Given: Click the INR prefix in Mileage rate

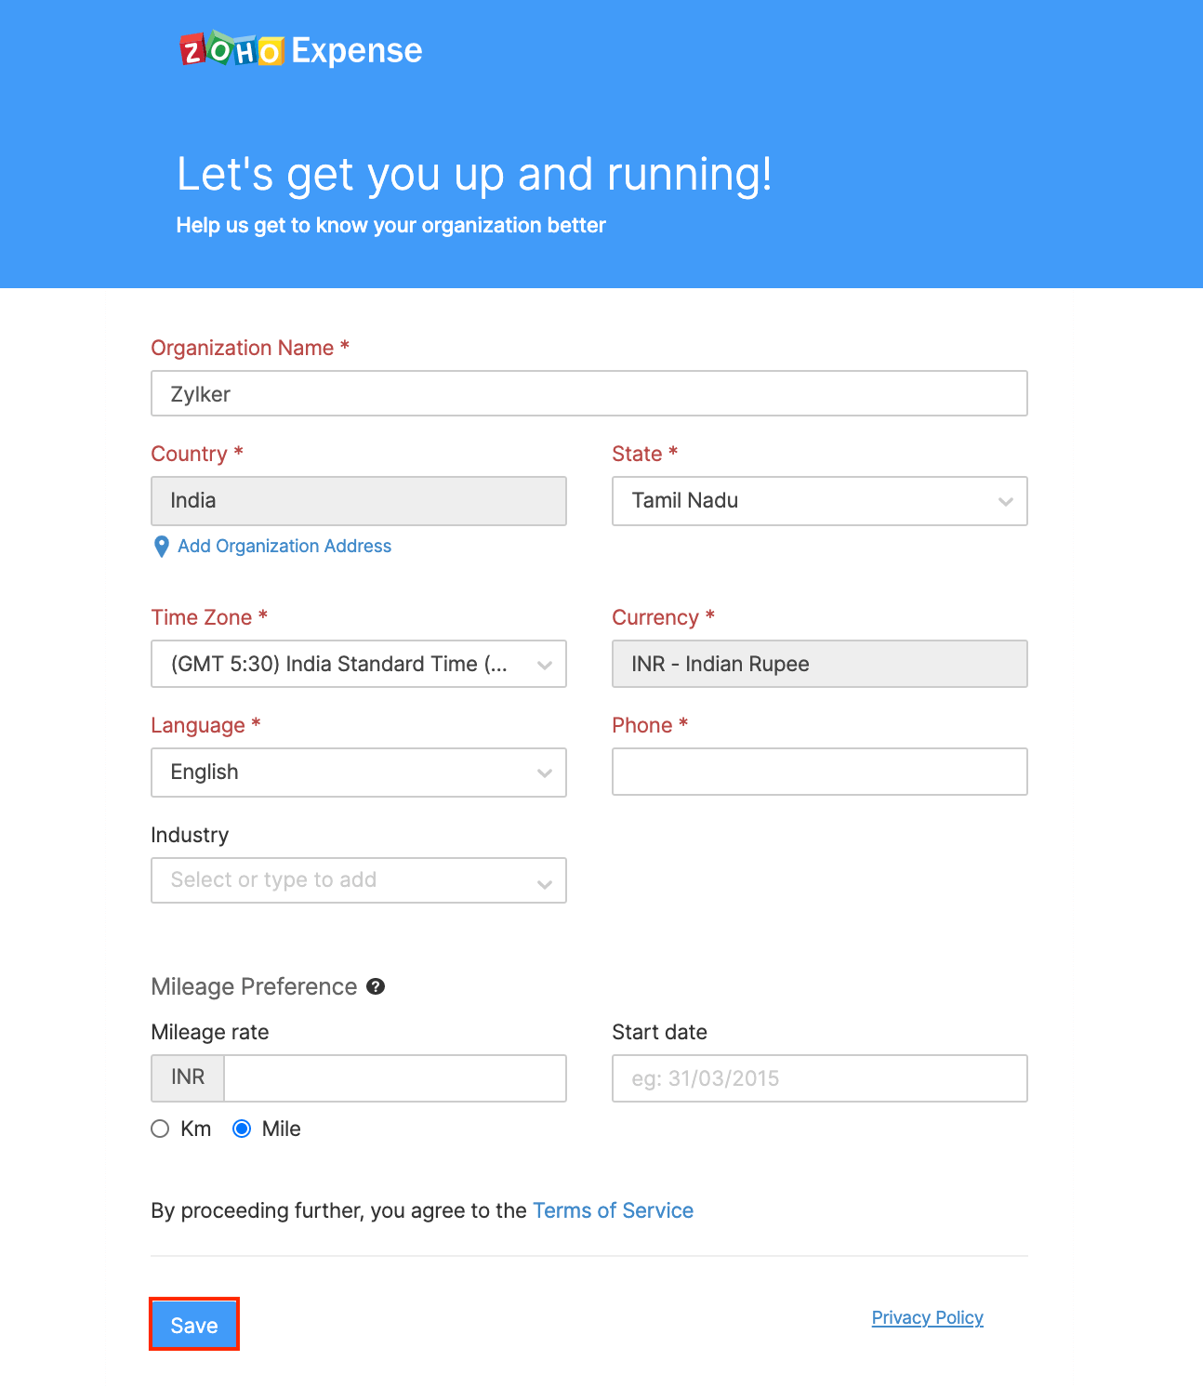Looking at the screenshot, I should 188,1078.
